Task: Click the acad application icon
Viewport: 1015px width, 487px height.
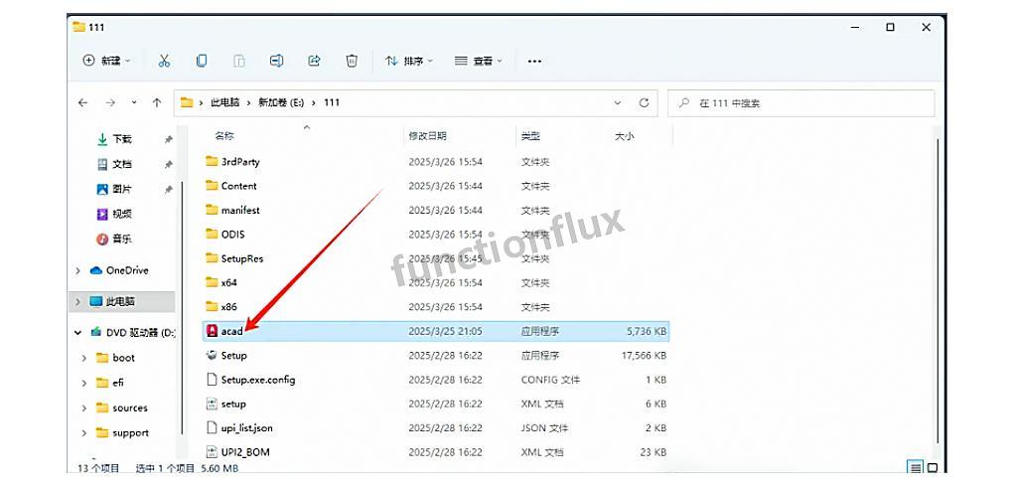Action: (211, 331)
